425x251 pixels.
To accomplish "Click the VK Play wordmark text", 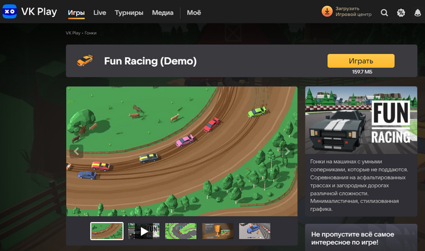I will 39,12.
